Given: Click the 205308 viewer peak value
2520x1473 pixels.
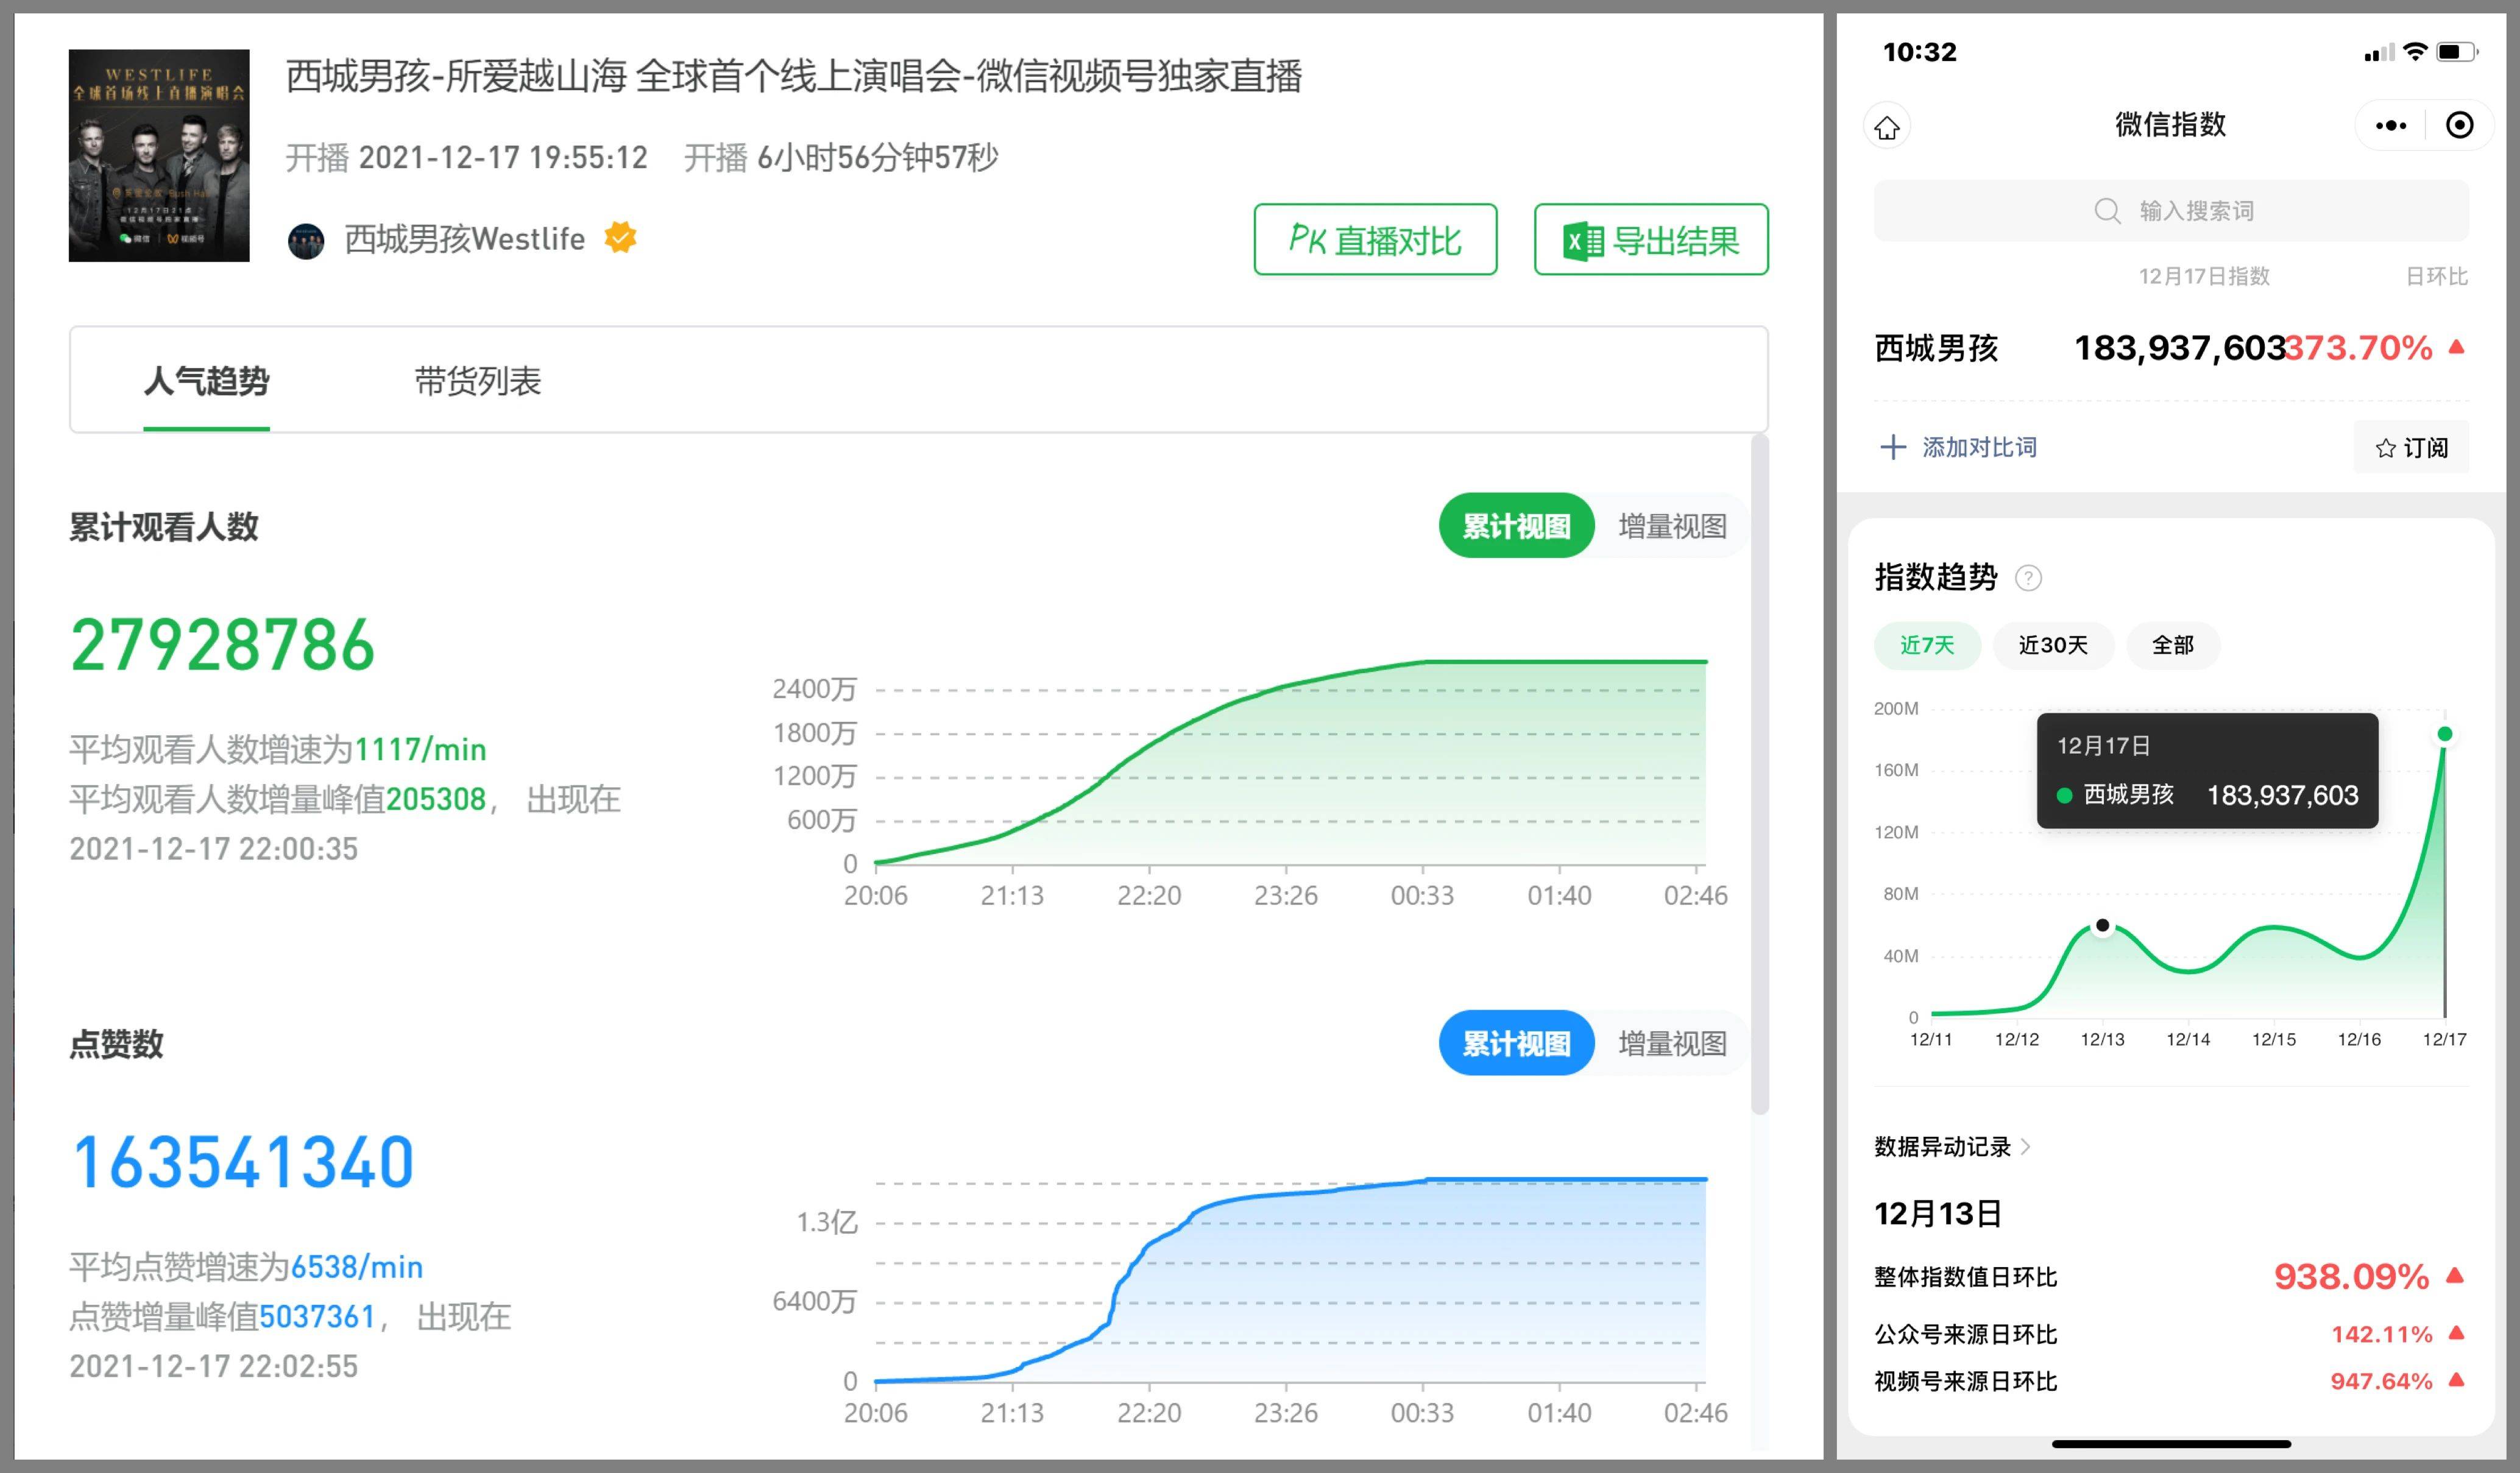Looking at the screenshot, I should coord(436,799).
